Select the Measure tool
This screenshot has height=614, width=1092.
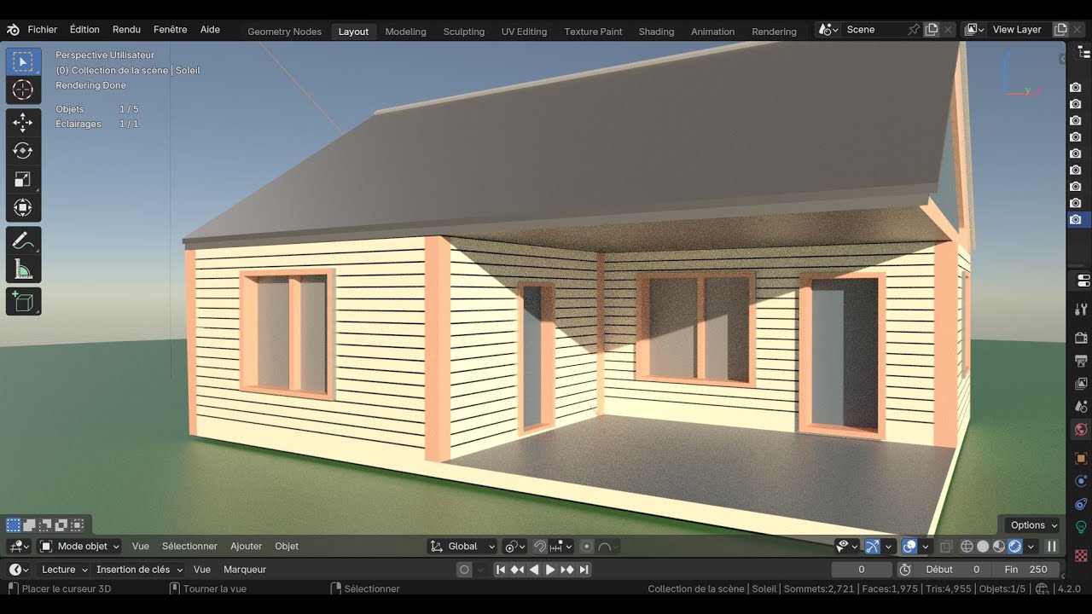pos(23,269)
